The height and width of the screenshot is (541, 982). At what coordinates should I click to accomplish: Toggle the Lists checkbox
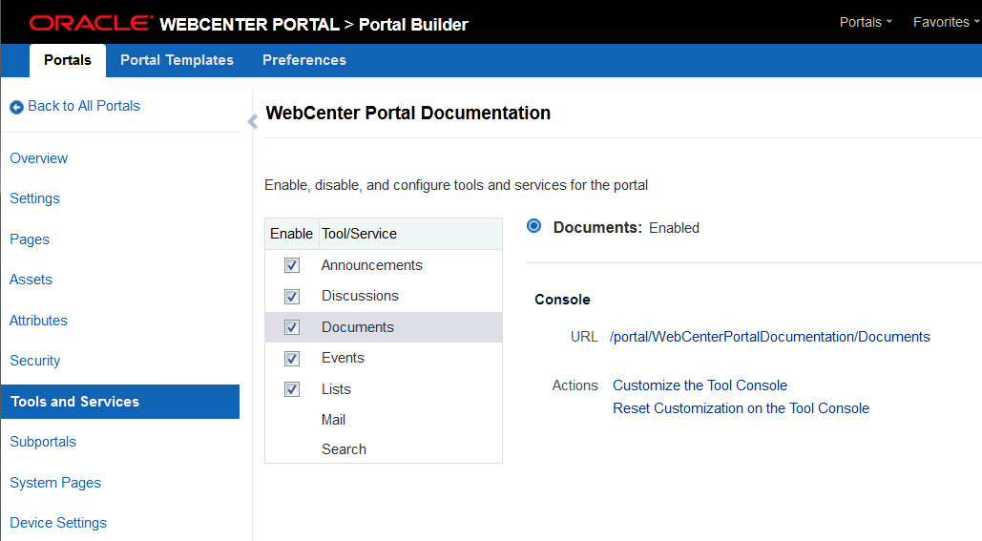(x=292, y=389)
